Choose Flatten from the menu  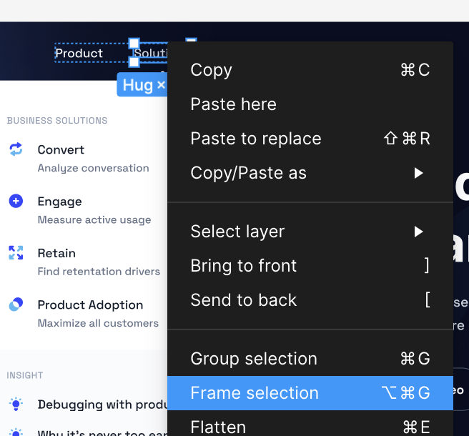[310, 426]
